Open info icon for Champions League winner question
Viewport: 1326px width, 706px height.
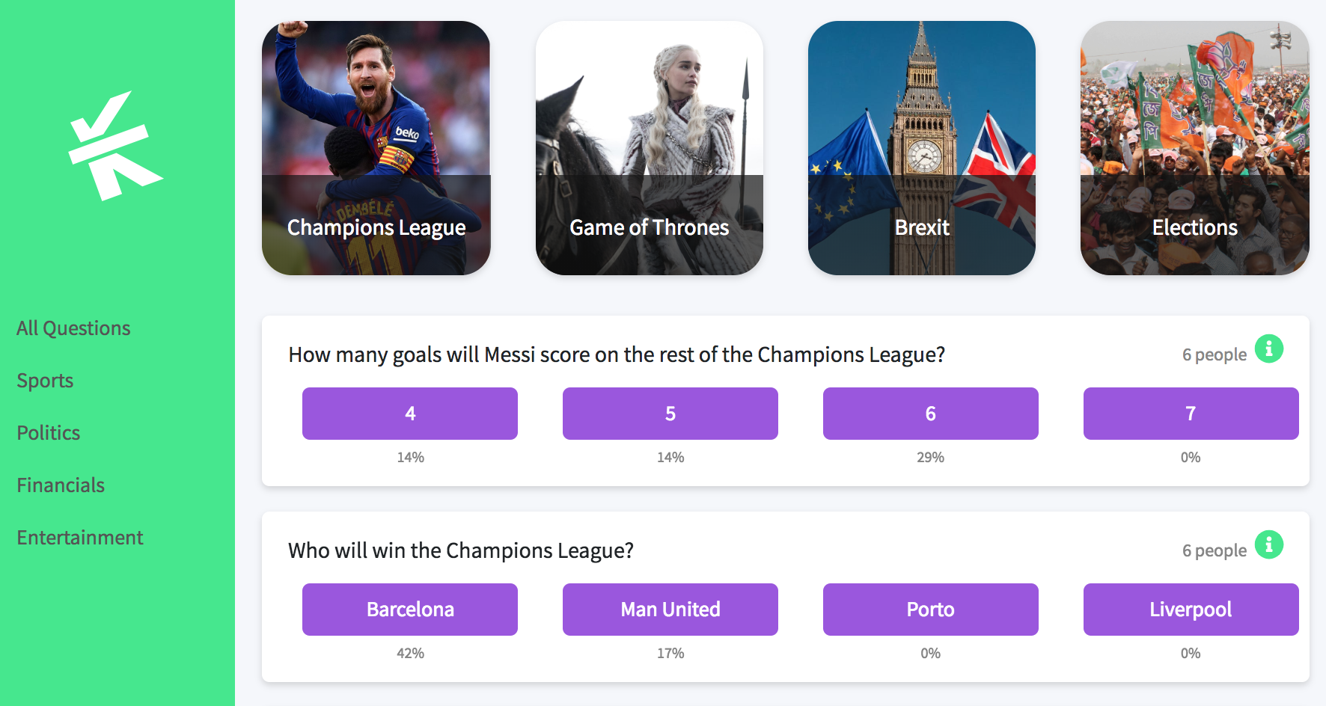pyautogui.click(x=1268, y=544)
